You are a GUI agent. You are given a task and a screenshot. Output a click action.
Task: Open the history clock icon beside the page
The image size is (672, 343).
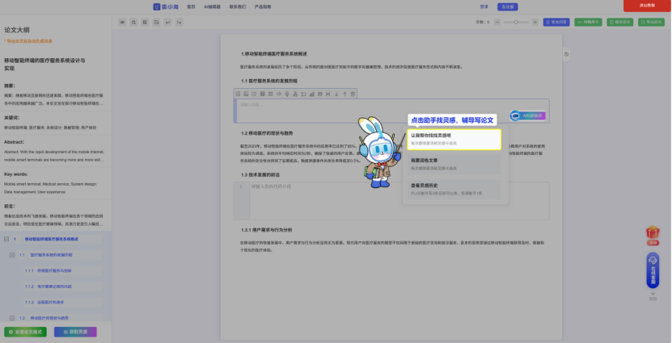coord(566,54)
